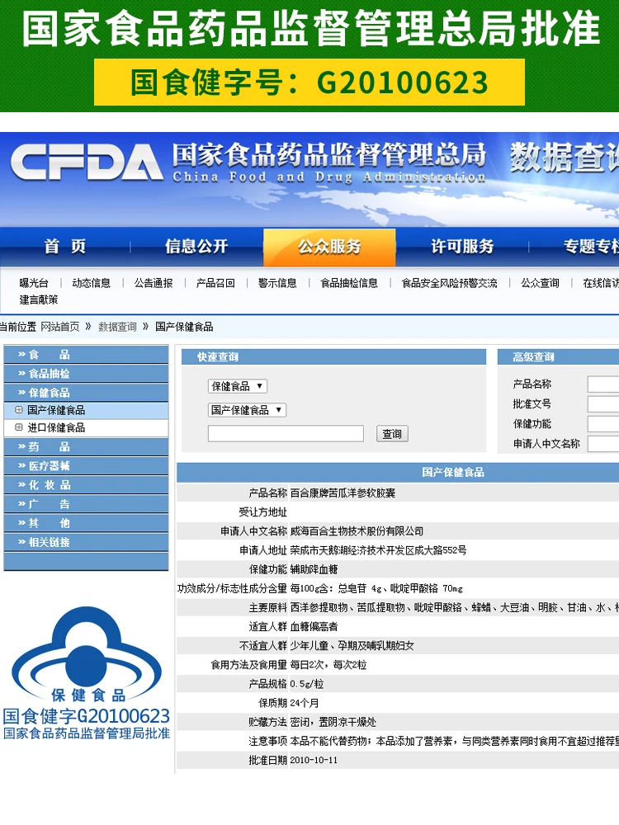The image size is (619, 825).
Task: Click approval date 2010-10-11
Action: tap(314, 761)
